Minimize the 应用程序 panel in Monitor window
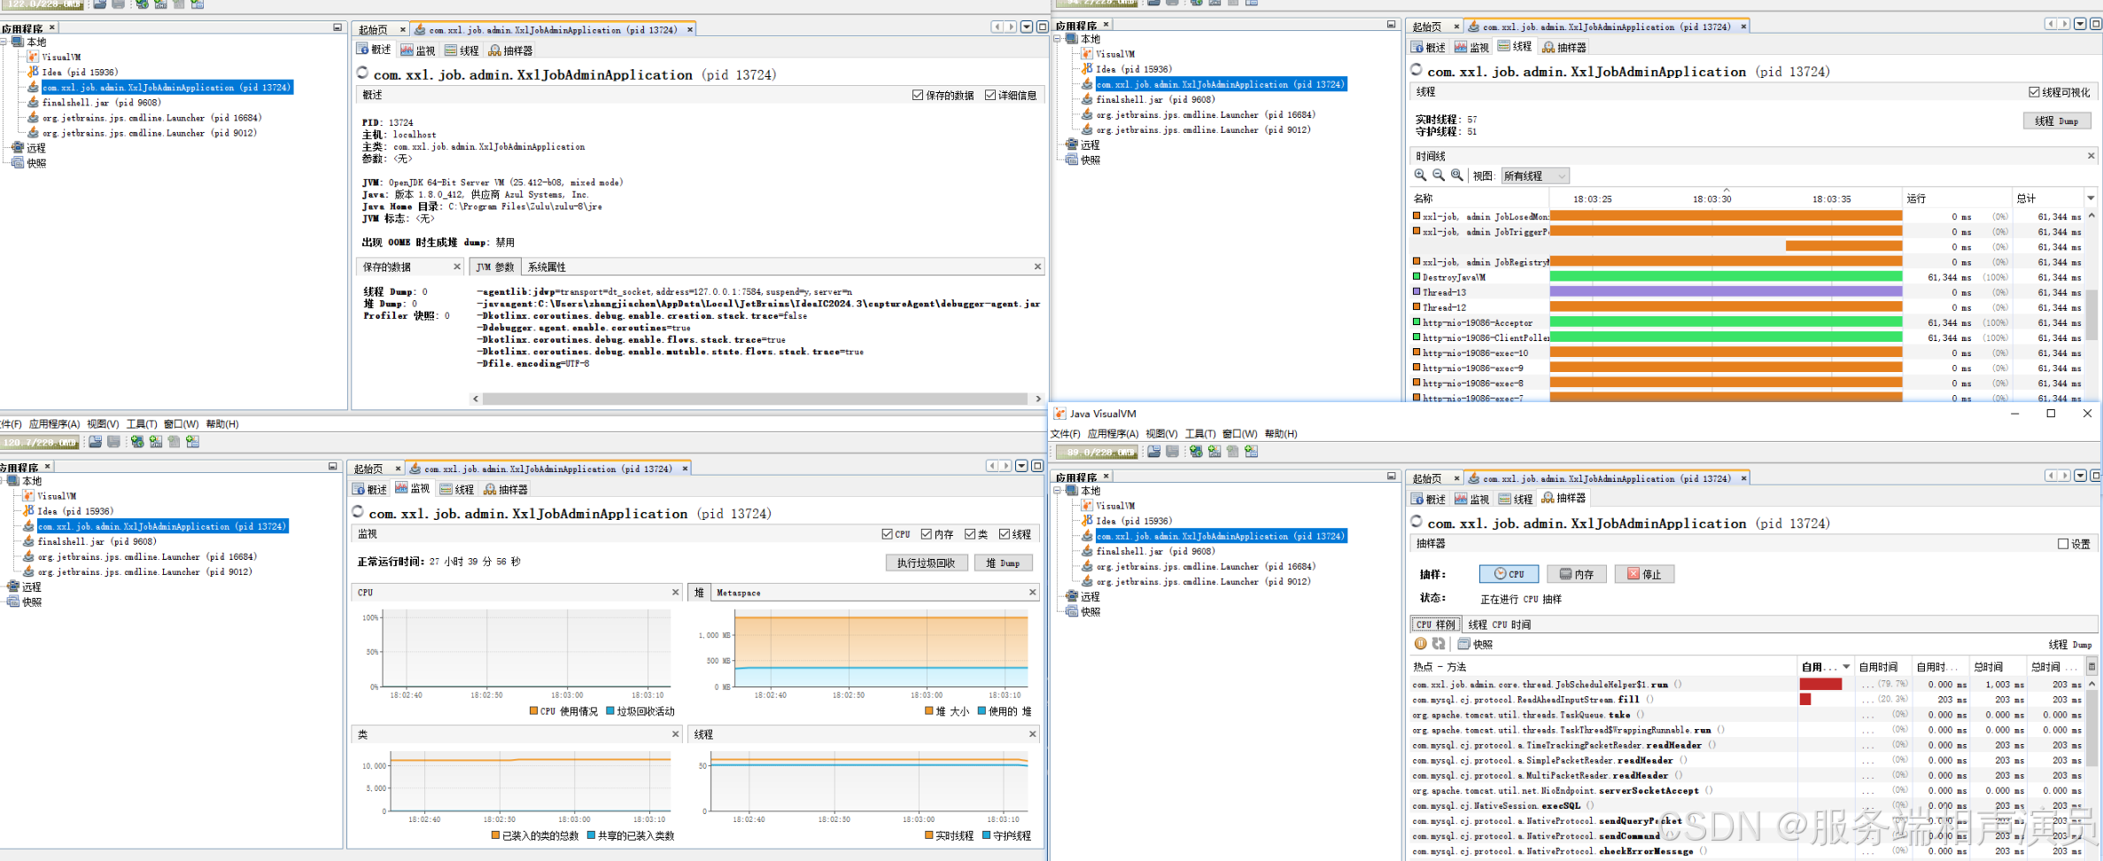The image size is (2103, 861). [x=333, y=466]
